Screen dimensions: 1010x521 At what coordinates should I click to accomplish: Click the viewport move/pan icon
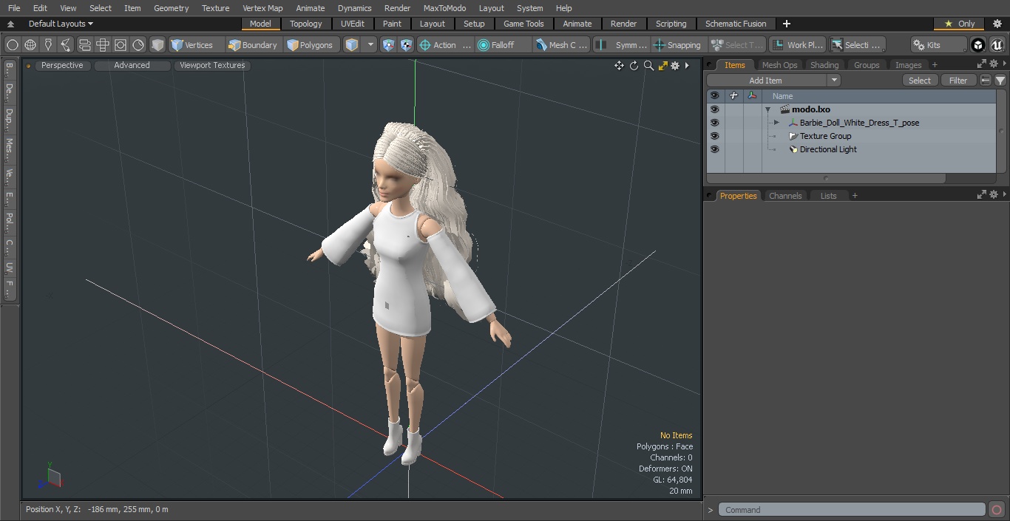pos(619,66)
